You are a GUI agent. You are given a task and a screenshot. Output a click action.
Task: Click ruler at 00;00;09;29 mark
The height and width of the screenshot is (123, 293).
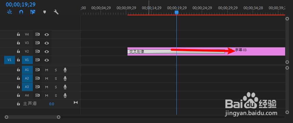[x=126, y=8]
